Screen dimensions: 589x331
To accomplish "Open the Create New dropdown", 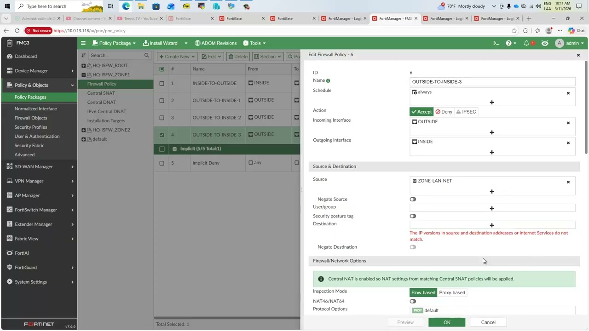I will tap(177, 57).
